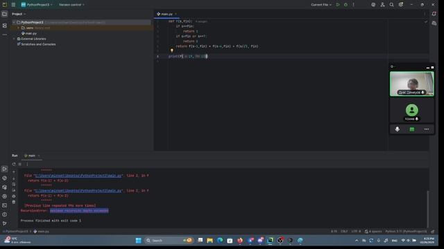The height and width of the screenshot is (249, 444).
Task: Close the main.py editor tab
Action: (x=176, y=14)
